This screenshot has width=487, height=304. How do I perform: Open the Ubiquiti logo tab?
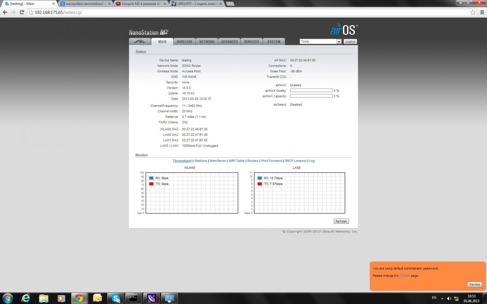tap(140, 42)
